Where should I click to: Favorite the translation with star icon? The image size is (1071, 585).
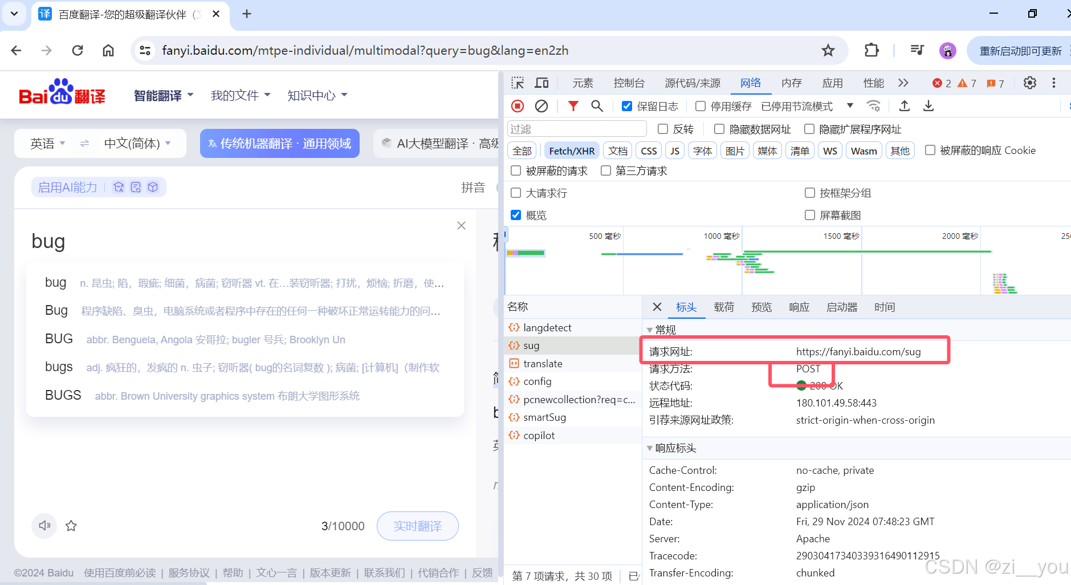[71, 526]
